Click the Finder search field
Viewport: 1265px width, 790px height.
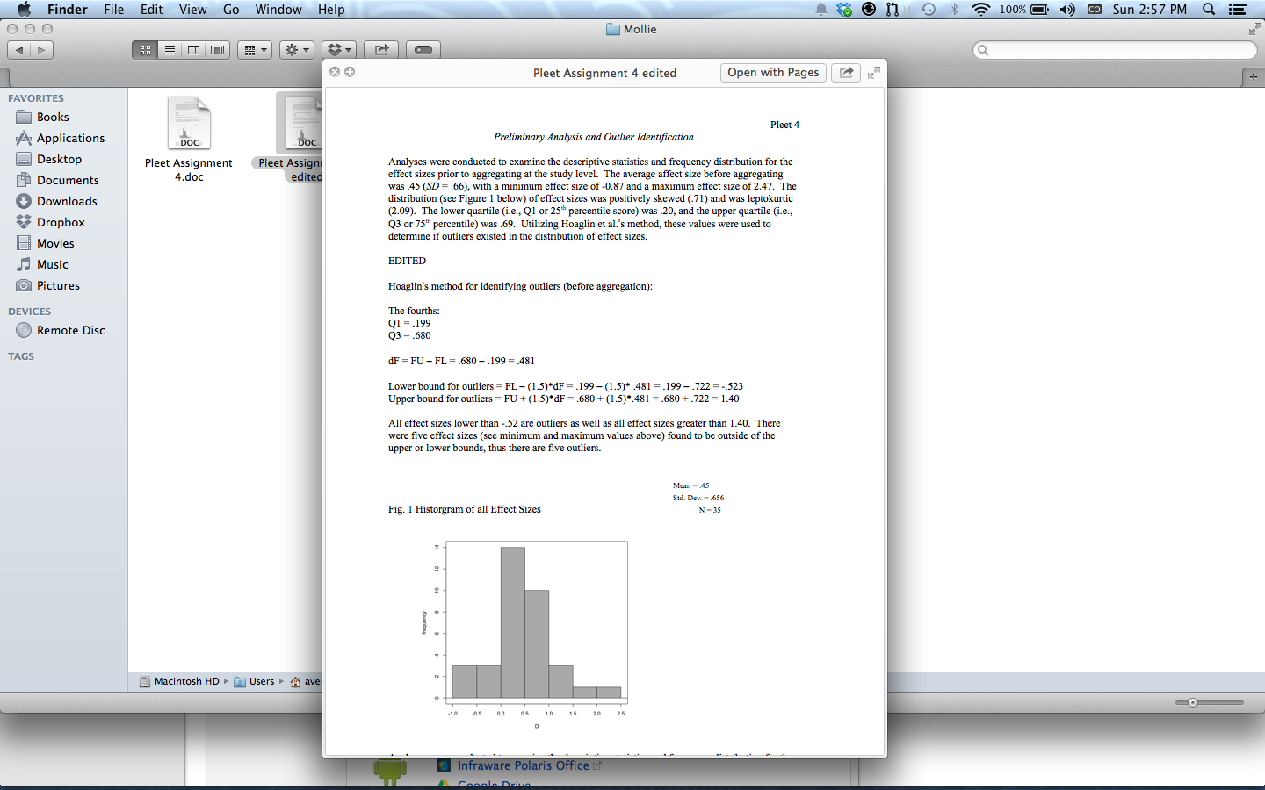coord(1116,50)
